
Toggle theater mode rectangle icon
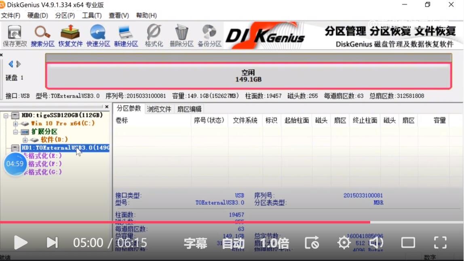point(408,243)
